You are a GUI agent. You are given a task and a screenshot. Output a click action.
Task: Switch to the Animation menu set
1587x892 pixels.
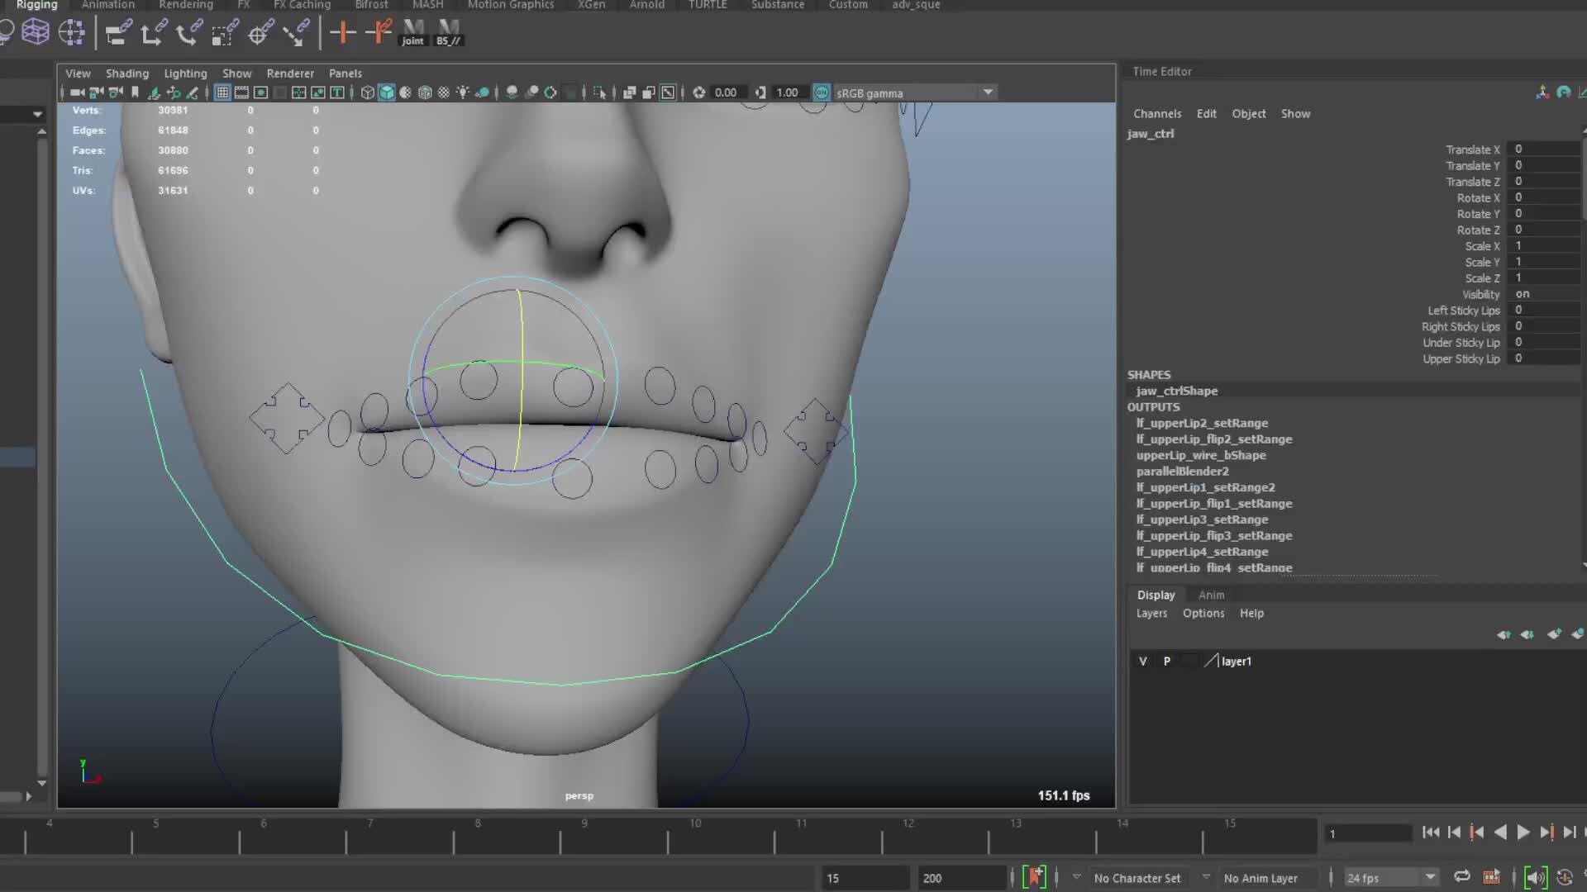pyautogui.click(x=107, y=5)
